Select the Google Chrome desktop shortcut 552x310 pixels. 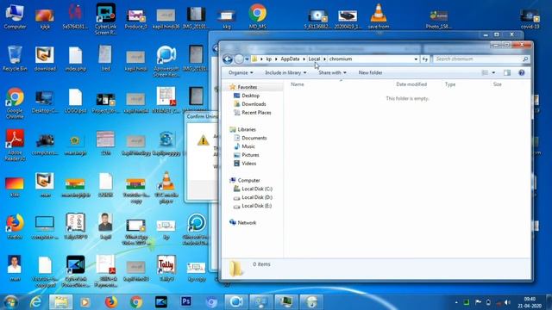click(x=15, y=103)
